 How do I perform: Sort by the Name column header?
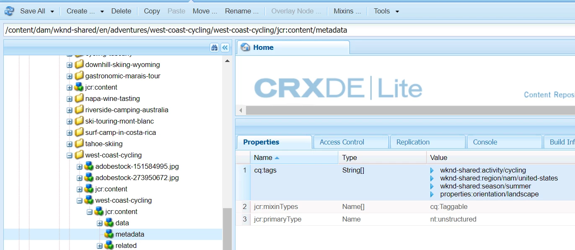point(294,158)
